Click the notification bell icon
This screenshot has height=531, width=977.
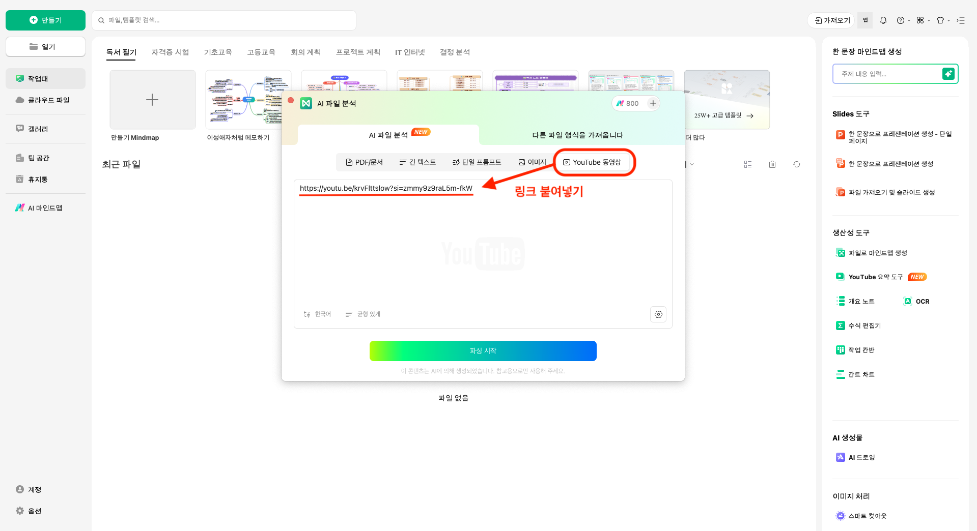[883, 20]
